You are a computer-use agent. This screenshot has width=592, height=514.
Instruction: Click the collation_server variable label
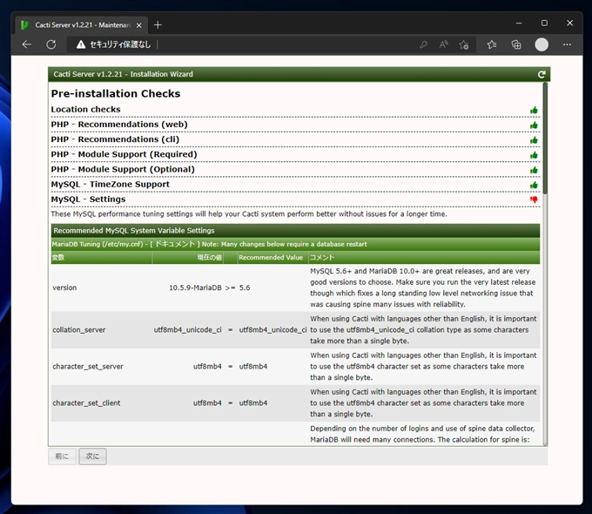click(x=79, y=330)
